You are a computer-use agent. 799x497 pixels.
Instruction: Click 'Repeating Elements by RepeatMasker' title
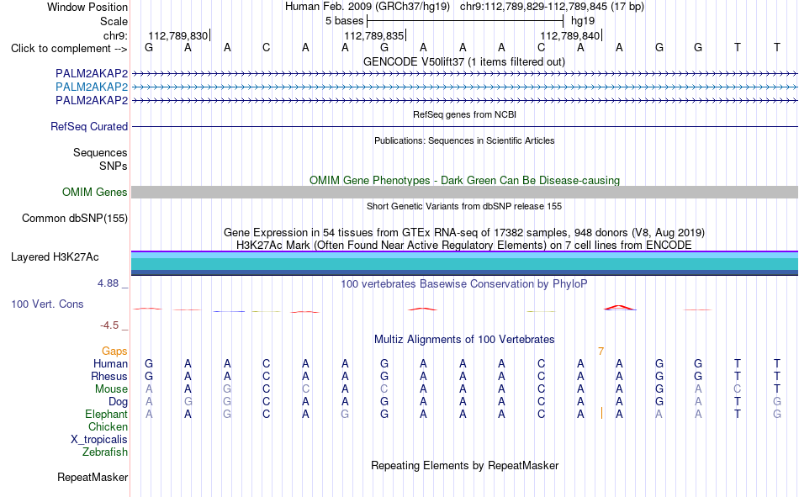point(465,465)
